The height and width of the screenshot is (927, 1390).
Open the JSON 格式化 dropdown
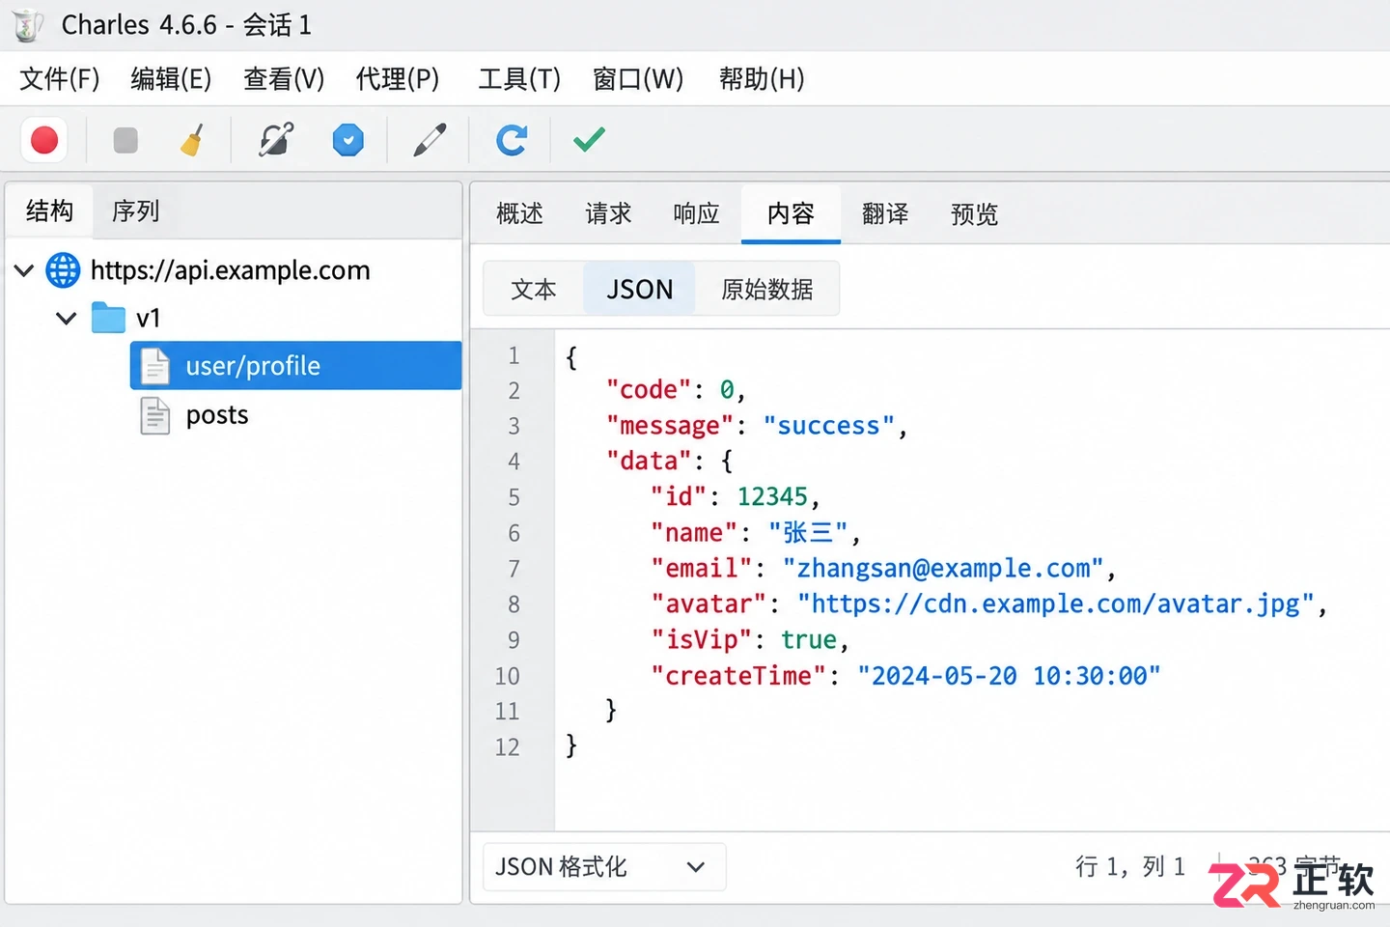tap(604, 867)
